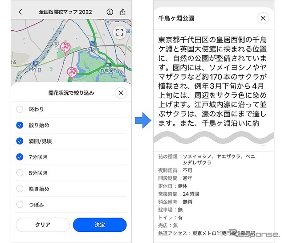Close the 千鳥ヶ淵公園 detail panel
Viewport: 285px width, 243px height.
pos(263,18)
